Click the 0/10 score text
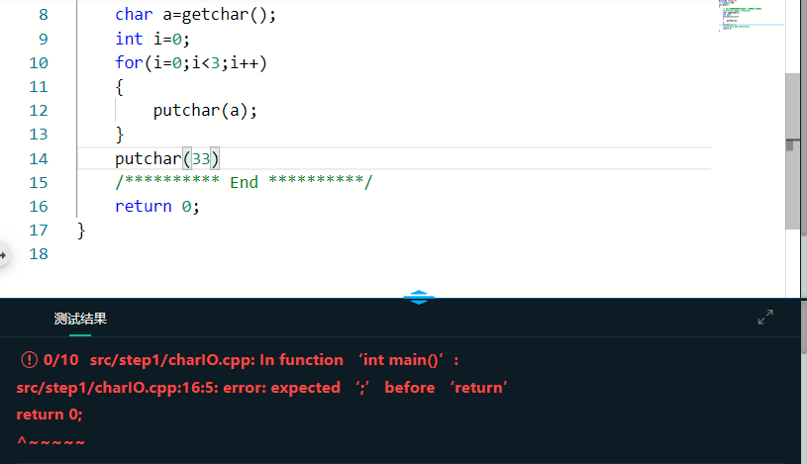The height and width of the screenshot is (464, 807). coord(61,359)
